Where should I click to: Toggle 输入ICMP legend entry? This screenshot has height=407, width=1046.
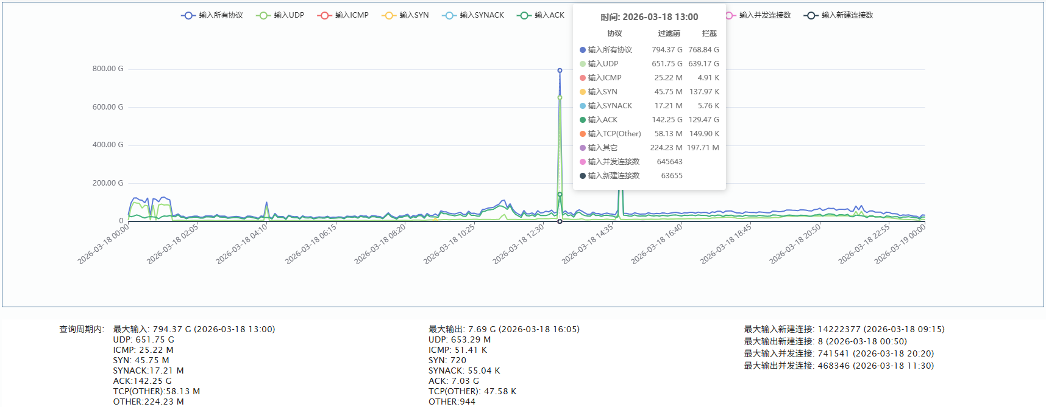(343, 15)
